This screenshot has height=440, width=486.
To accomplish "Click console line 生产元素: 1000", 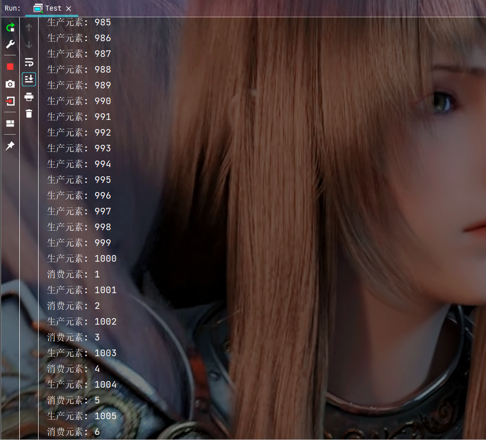I will coord(82,259).
